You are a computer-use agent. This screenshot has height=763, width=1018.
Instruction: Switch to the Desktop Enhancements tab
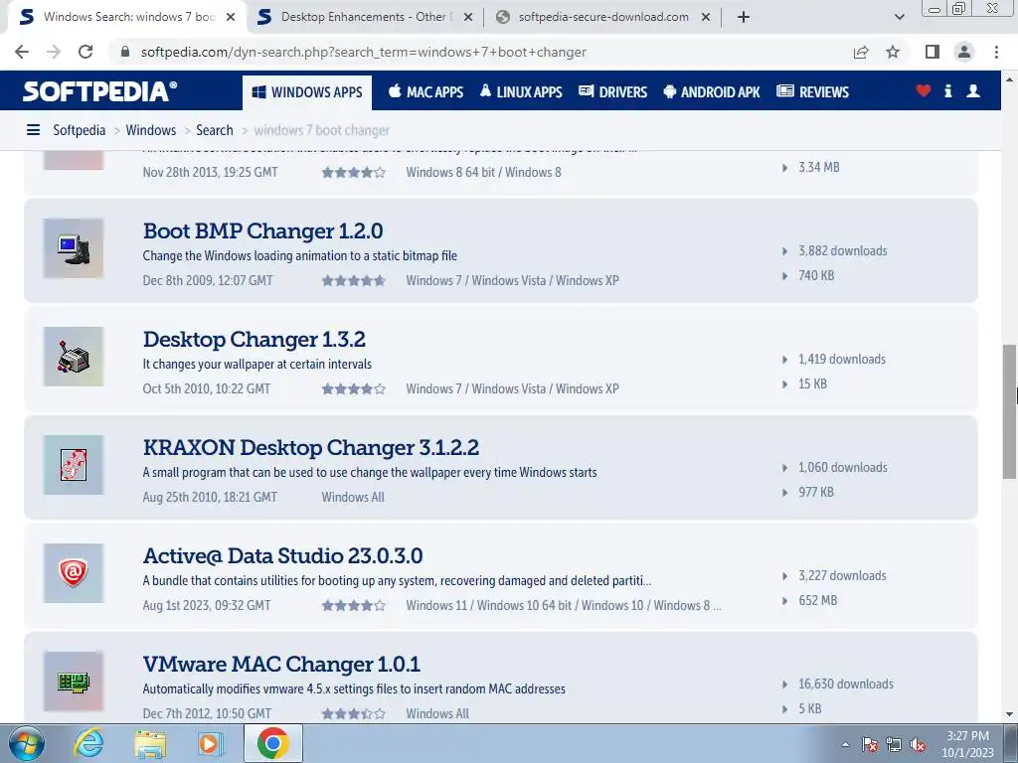pos(364,17)
